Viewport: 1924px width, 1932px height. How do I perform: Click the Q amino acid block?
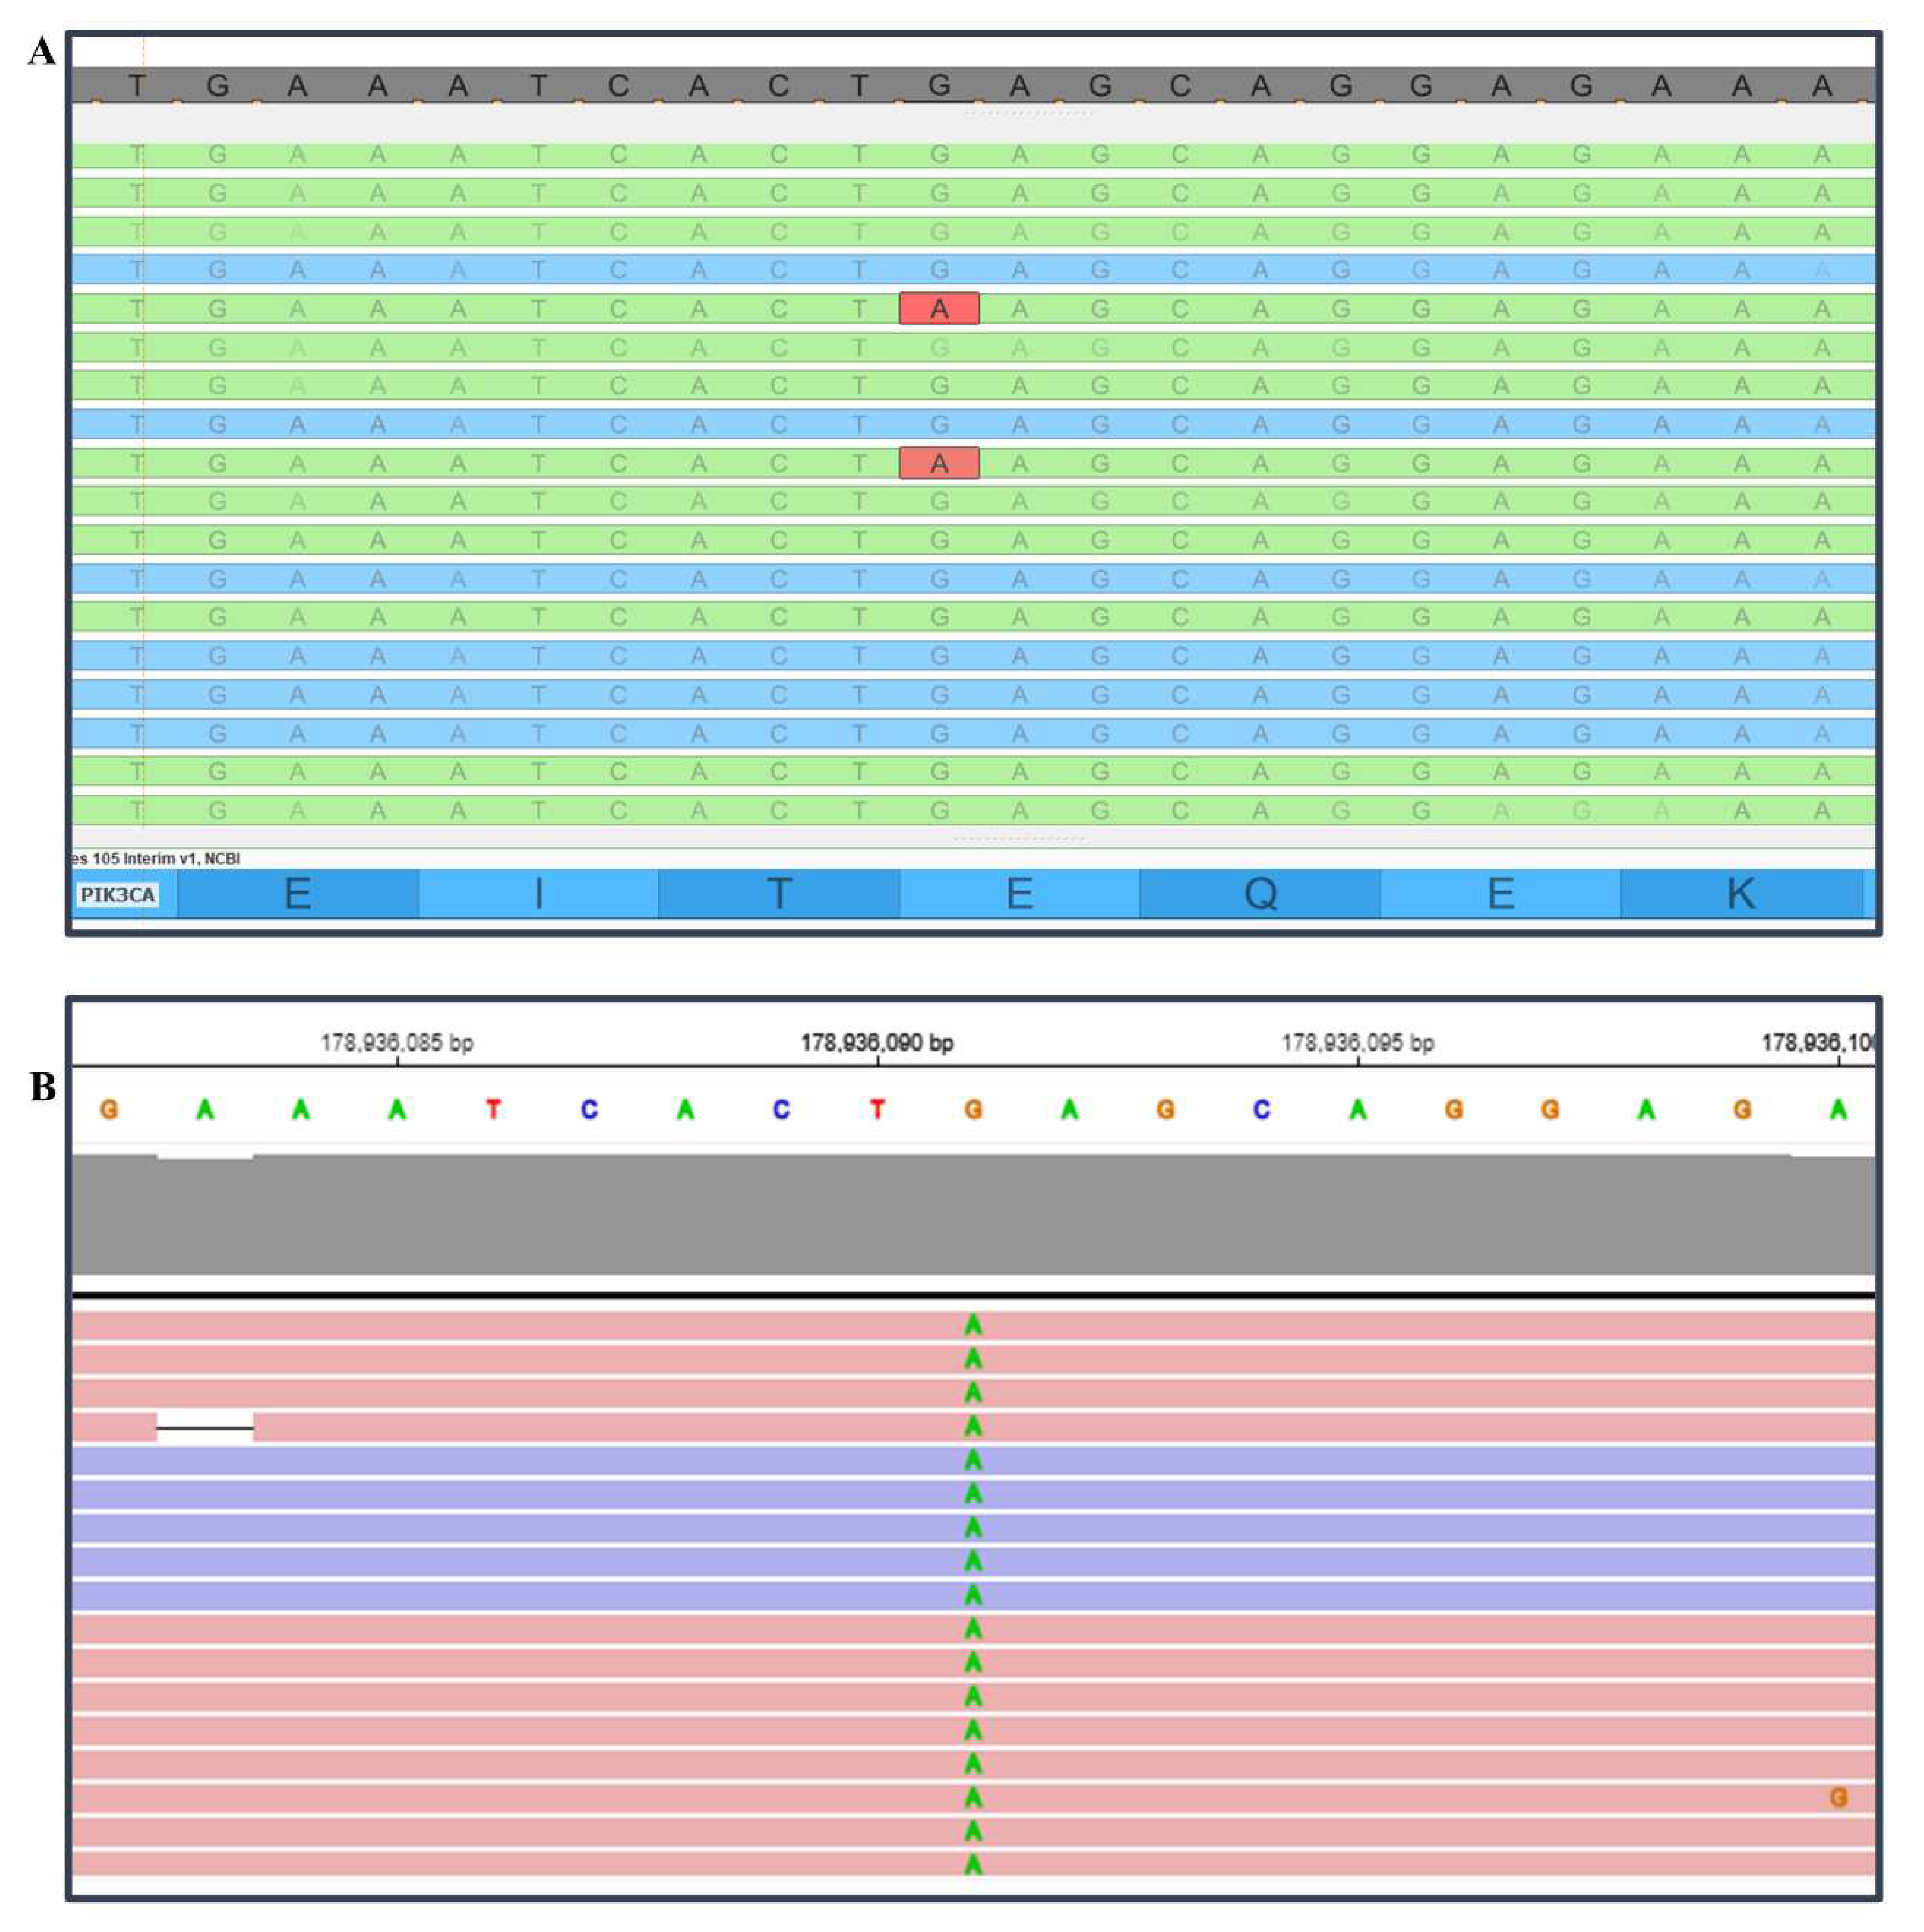point(1260,894)
